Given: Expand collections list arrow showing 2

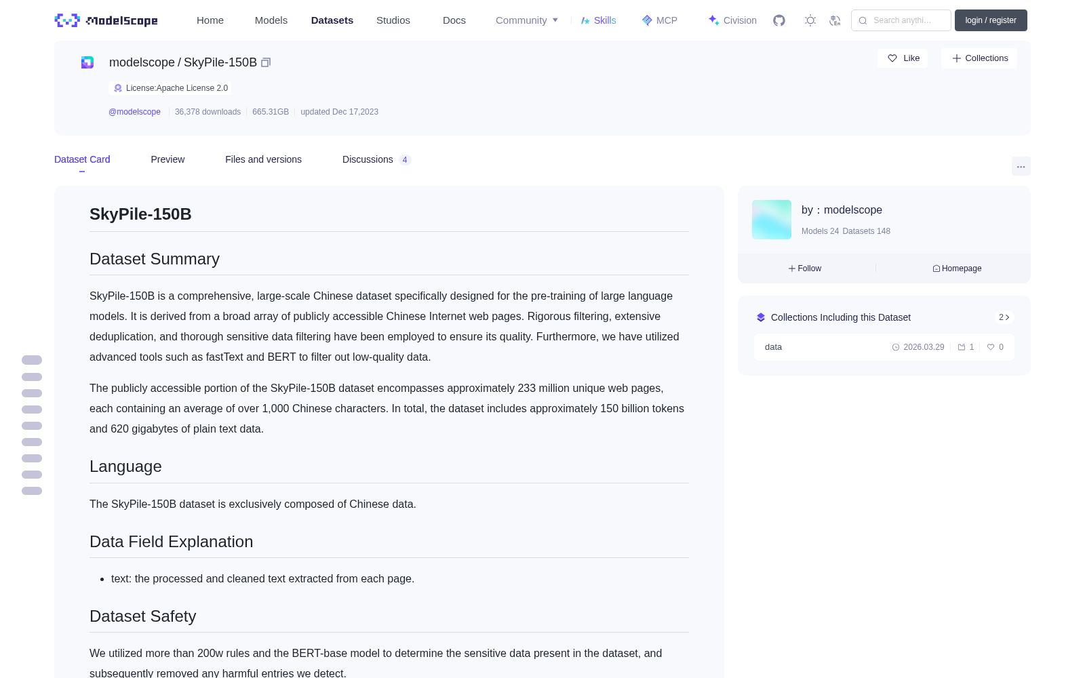Looking at the screenshot, I should click(x=1004, y=317).
